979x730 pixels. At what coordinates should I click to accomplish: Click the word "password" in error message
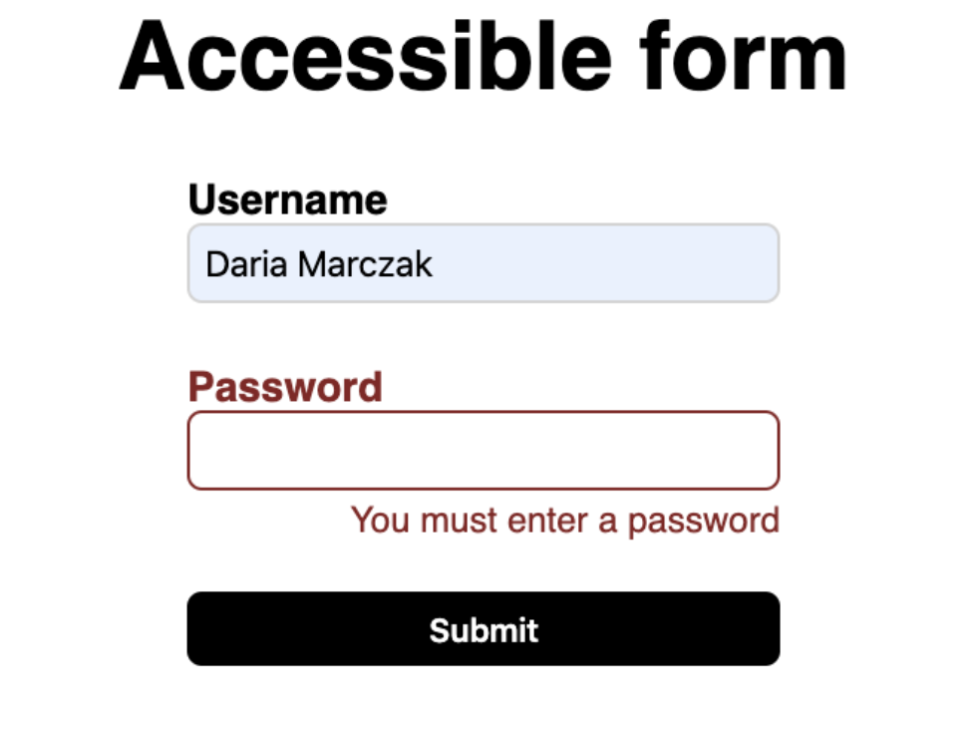pos(703,521)
